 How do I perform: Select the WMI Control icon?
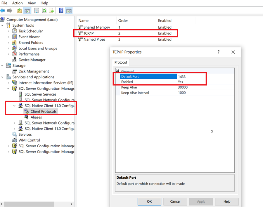coord(14,140)
